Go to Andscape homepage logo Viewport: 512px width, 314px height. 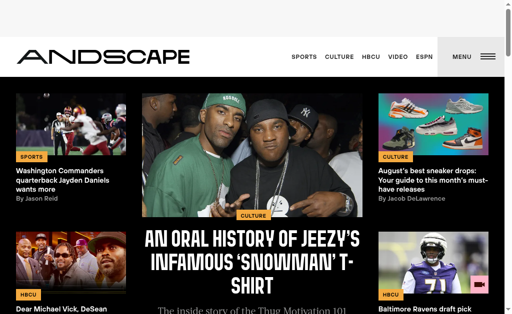(x=103, y=57)
